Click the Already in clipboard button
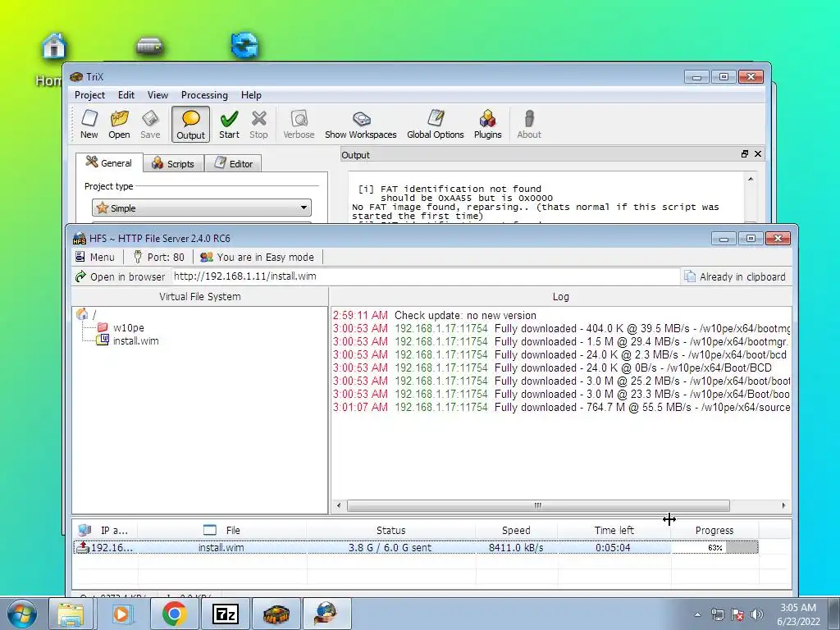This screenshot has height=630, width=840. point(736,276)
